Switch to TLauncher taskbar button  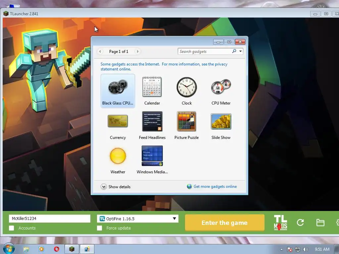point(72,249)
